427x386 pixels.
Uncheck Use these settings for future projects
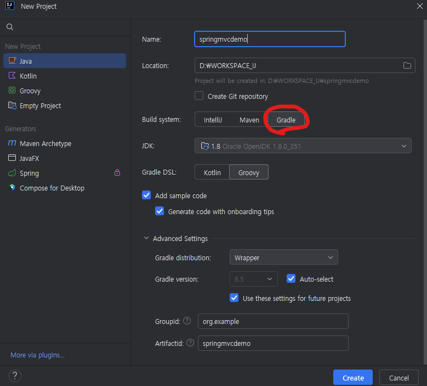234,298
